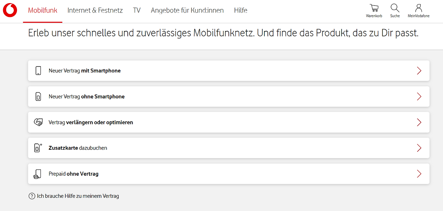443x211 pixels.
Task: Expand arrow for Neuer Vertrag mit Smartphone
Action: click(419, 71)
